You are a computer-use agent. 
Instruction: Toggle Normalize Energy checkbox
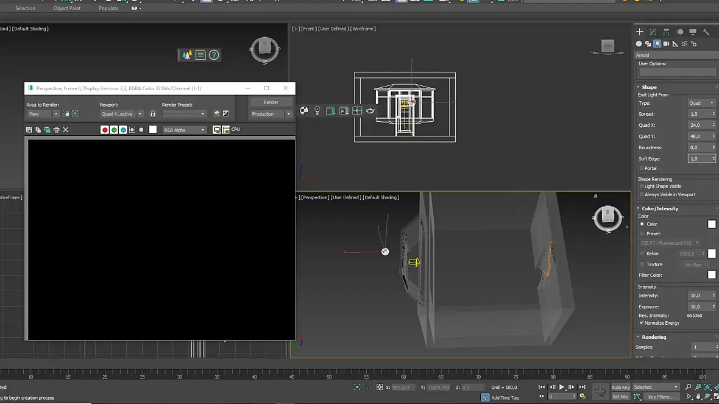pyautogui.click(x=642, y=323)
